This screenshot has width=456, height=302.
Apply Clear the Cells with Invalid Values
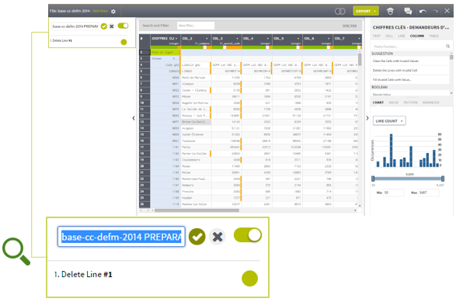point(395,61)
